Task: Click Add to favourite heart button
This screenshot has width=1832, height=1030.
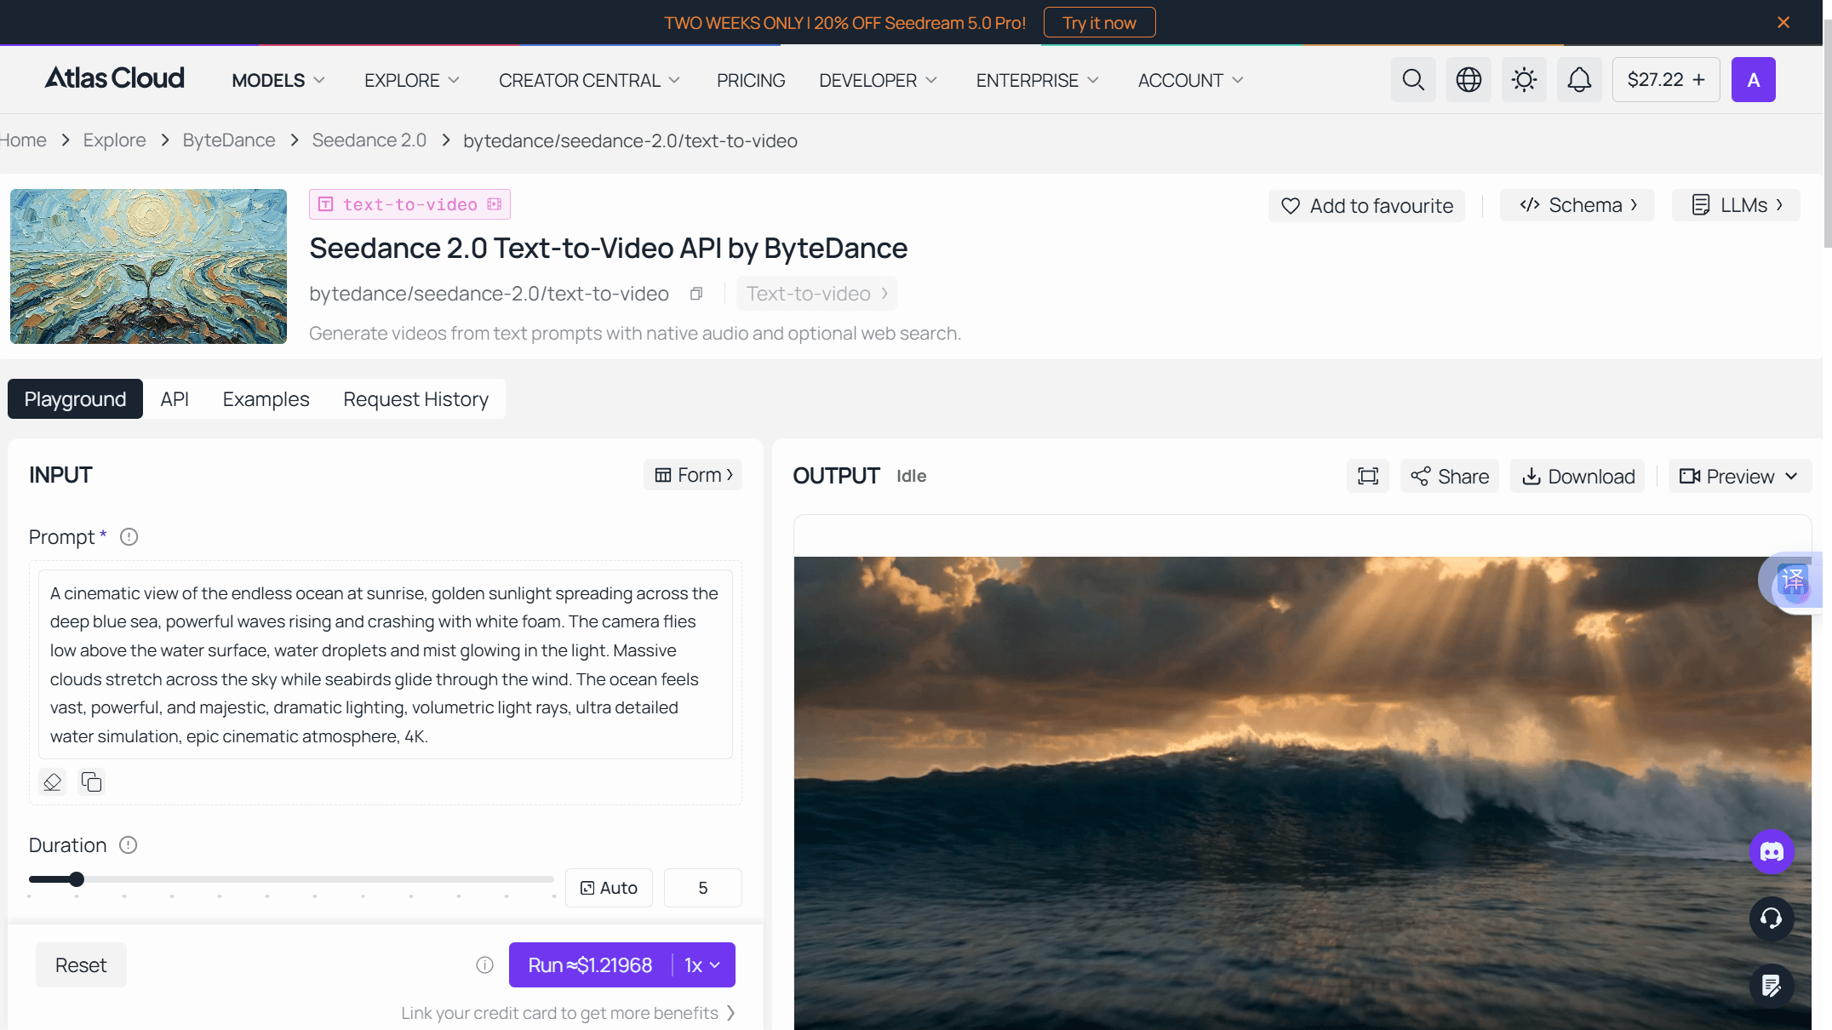Action: pyautogui.click(x=1366, y=206)
